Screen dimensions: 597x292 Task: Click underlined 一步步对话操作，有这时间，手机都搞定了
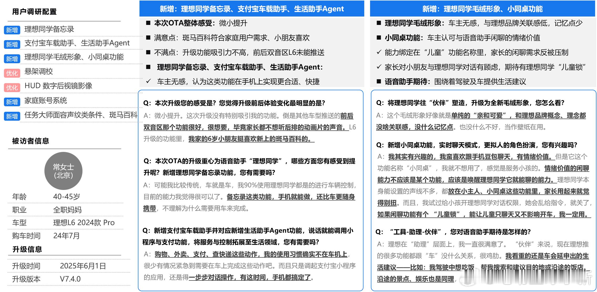point(250,277)
